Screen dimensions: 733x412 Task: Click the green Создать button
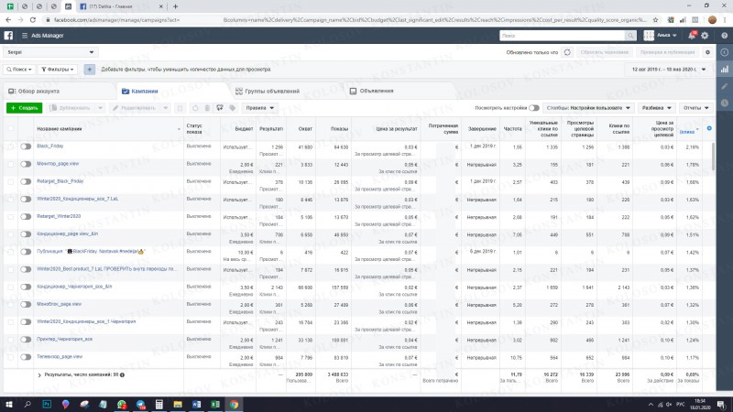(x=25, y=108)
